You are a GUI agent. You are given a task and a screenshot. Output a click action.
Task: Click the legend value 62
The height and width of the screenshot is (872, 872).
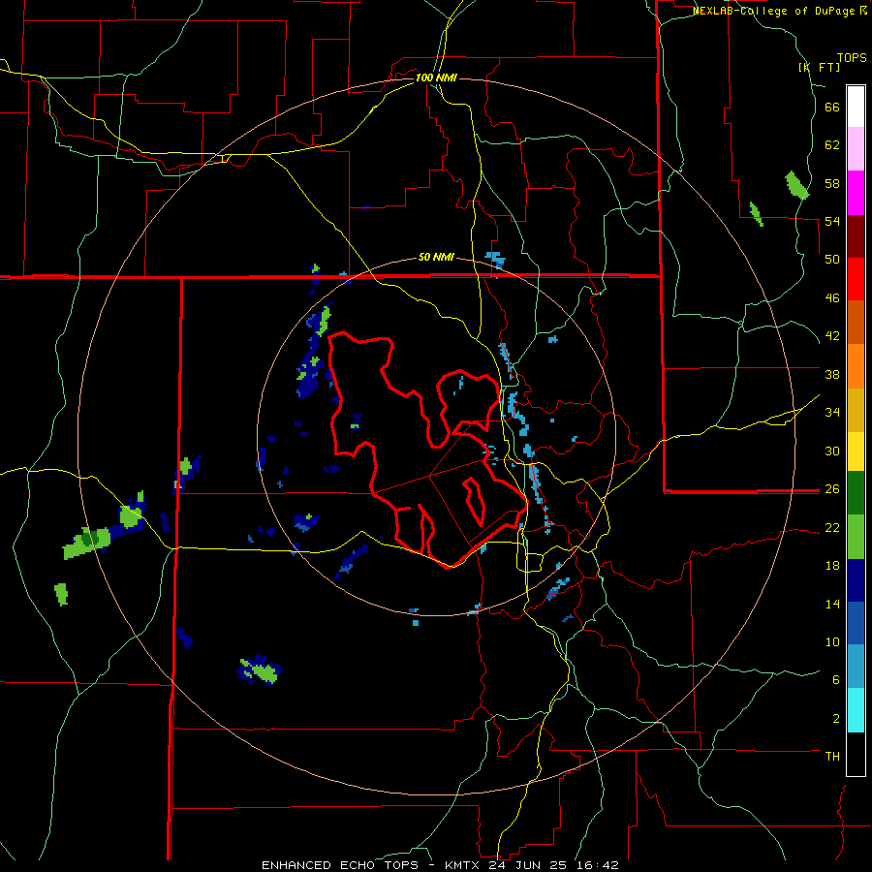[832, 145]
